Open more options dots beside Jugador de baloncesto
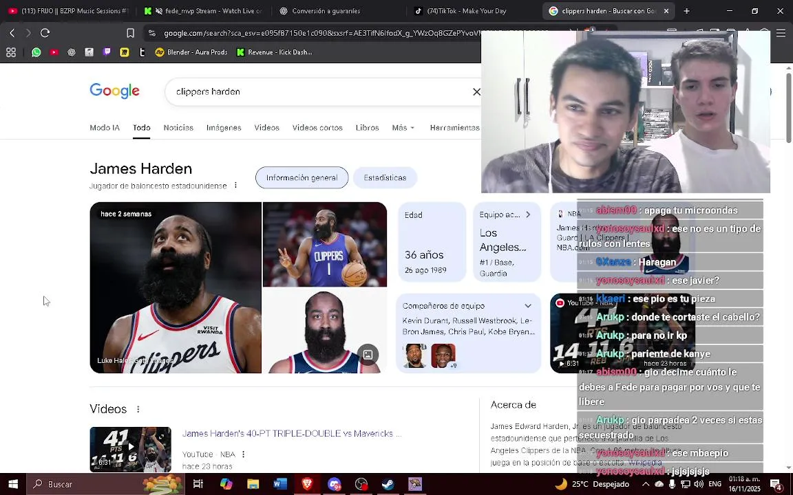Screen dimensions: 793x495 235,186
